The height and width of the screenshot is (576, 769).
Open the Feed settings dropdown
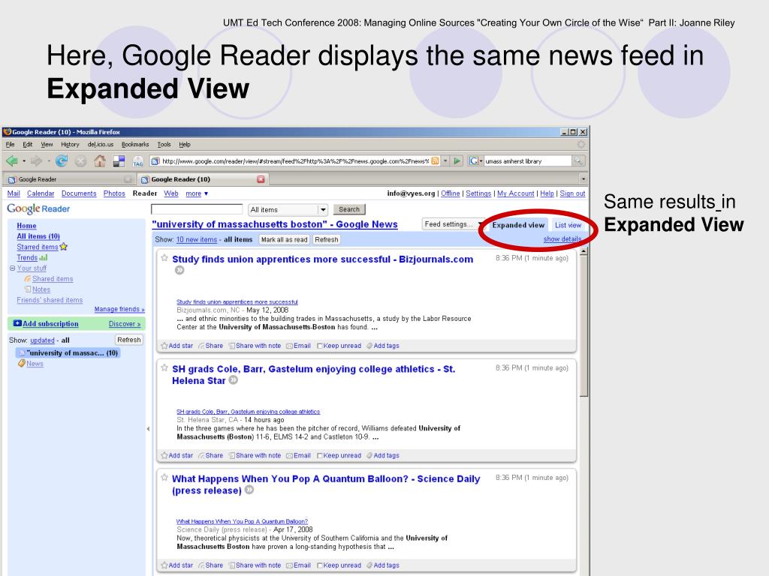(x=453, y=224)
